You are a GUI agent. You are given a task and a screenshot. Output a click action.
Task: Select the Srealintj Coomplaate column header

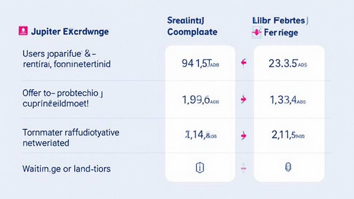[x=192, y=26]
